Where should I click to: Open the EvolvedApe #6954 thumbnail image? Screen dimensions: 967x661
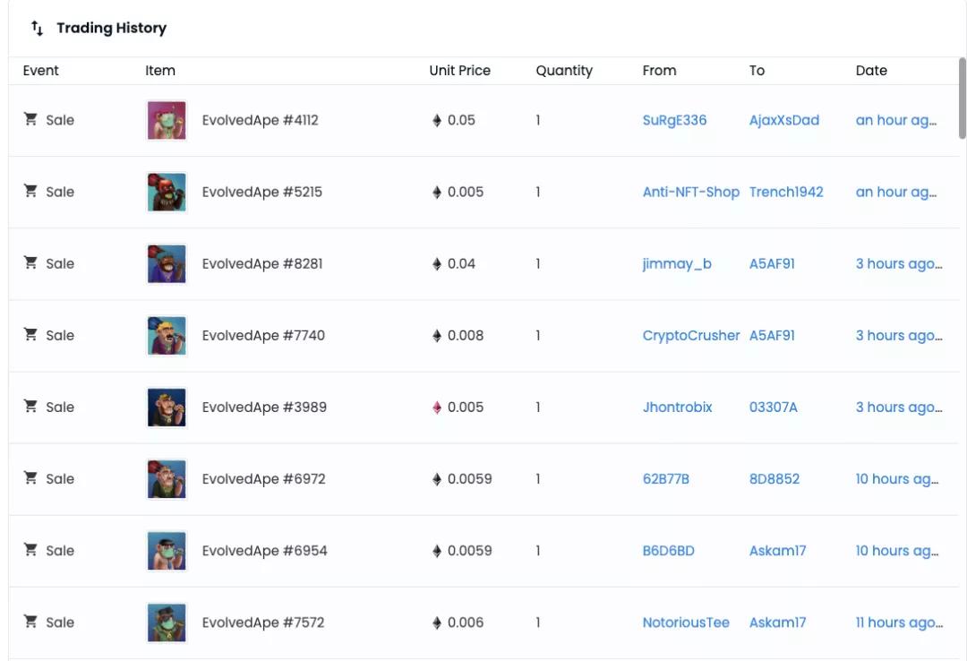click(x=167, y=550)
